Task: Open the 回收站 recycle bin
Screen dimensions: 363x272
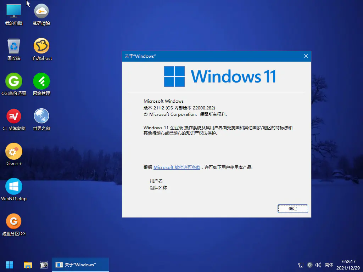Action: tap(14, 46)
